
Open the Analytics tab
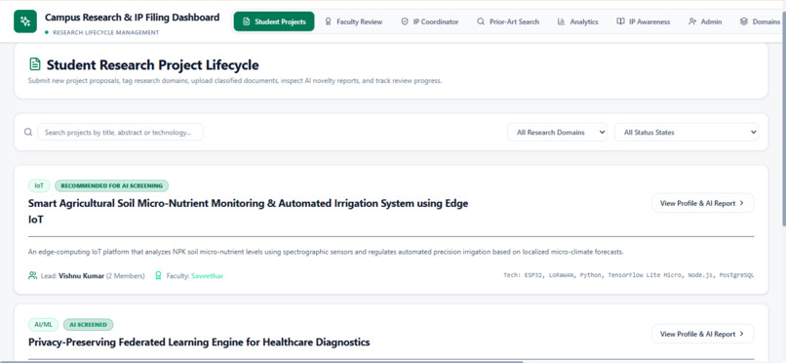577,21
